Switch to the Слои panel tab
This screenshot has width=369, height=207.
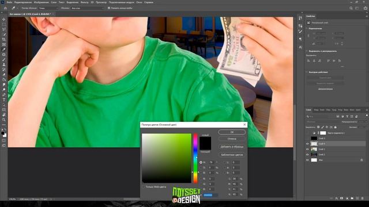pyautogui.click(x=308, y=110)
